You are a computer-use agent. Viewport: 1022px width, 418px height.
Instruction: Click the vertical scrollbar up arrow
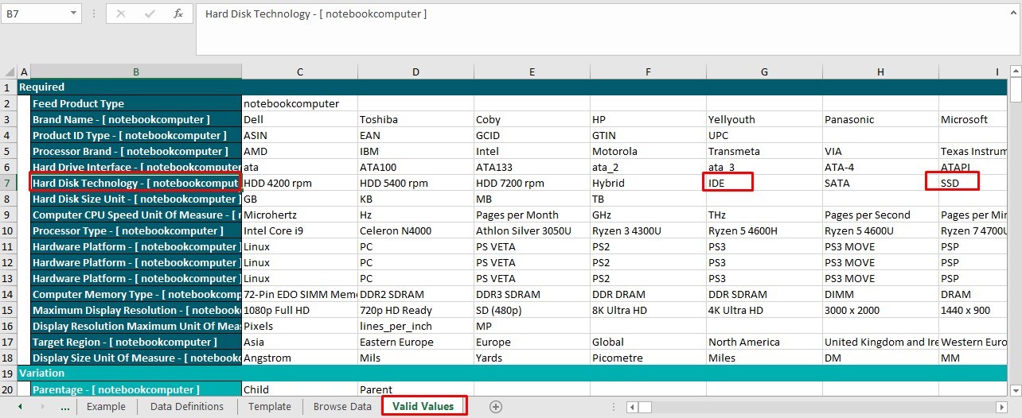(1015, 72)
